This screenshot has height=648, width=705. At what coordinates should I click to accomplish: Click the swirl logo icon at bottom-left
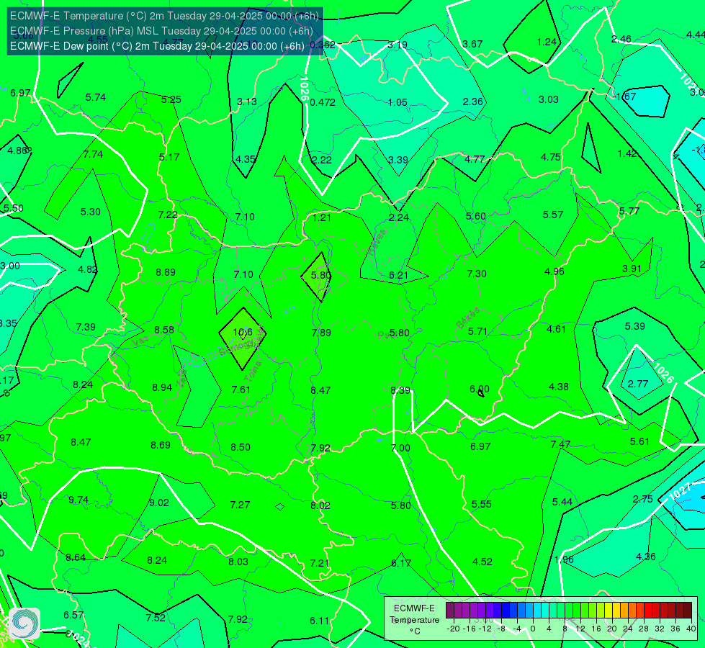click(x=24, y=624)
